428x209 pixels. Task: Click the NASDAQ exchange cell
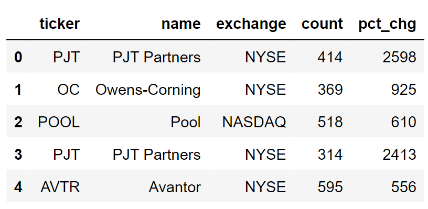coord(254,123)
